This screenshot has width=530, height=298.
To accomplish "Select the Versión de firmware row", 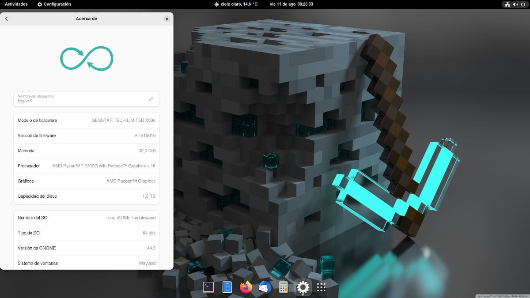I will 87,136.
